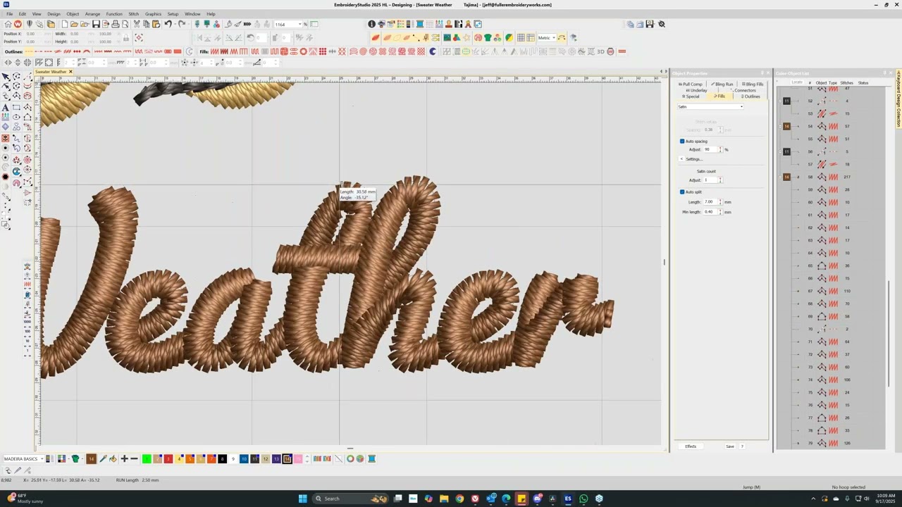Click the Cut scissors icon
The width and height of the screenshot is (902, 507).
point(137,24)
